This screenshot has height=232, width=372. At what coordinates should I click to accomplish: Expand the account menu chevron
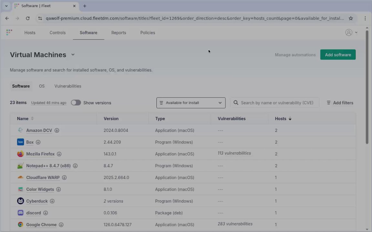(x=356, y=33)
